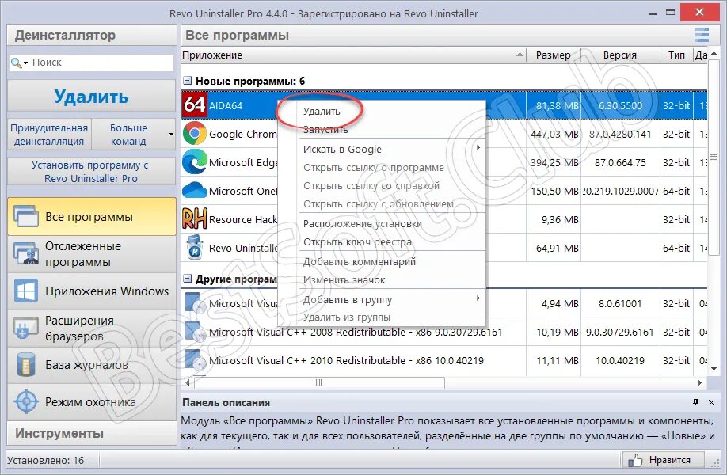Select 'Расположение установки' menu entry
The image size is (727, 475).
click(x=363, y=223)
